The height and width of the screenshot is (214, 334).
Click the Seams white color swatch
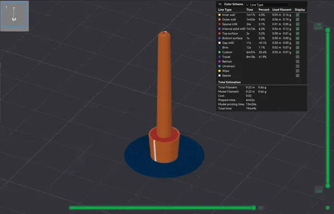click(x=219, y=75)
